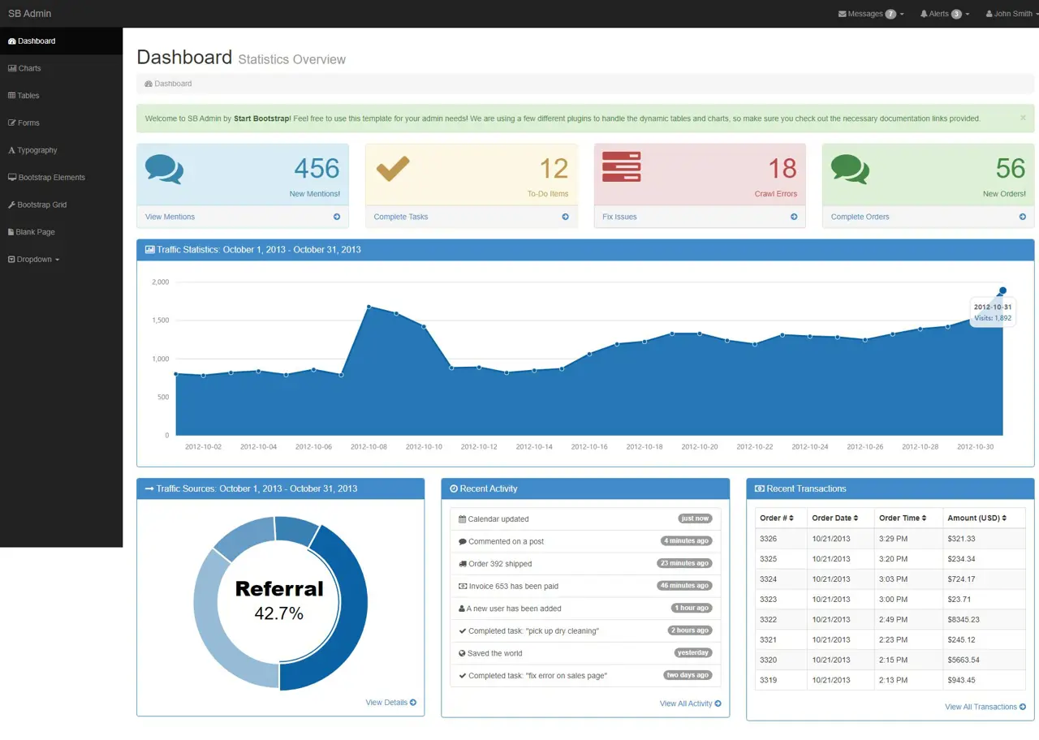The height and width of the screenshot is (740, 1039).
Task: Click the red tasks icon on Crawl Errors card
Action: tap(621, 167)
